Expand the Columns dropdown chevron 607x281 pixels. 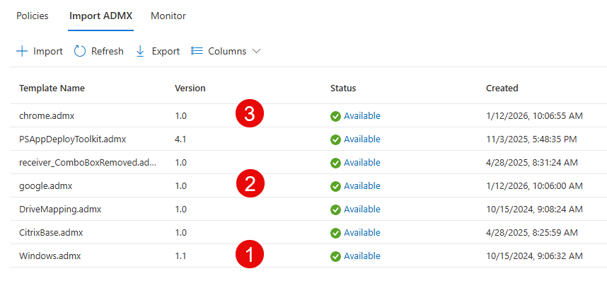coord(256,52)
